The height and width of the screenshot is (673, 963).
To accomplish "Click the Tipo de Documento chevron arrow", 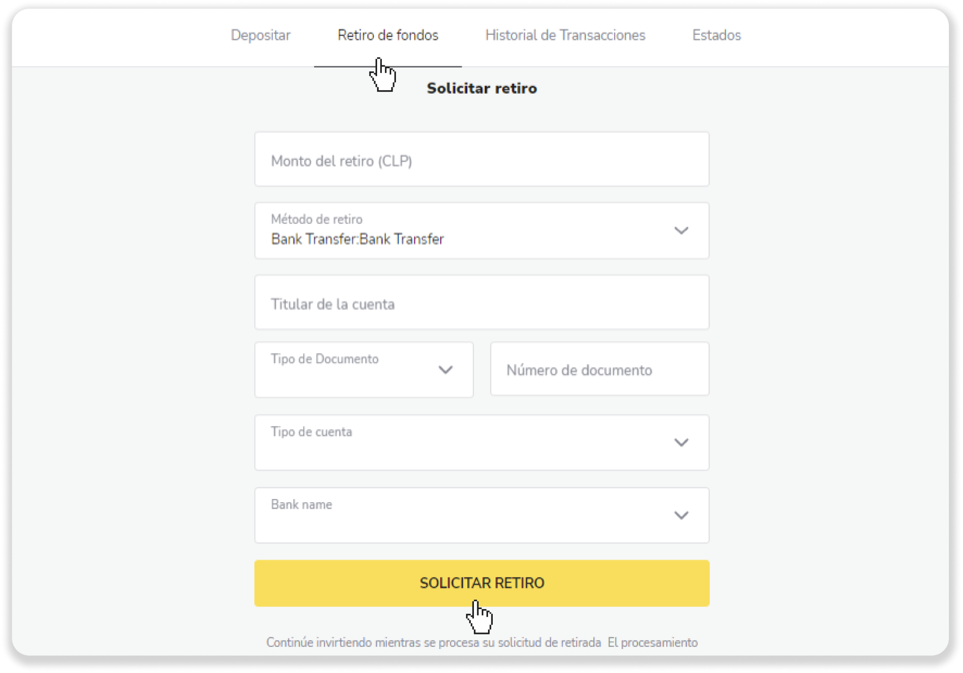I will pyautogui.click(x=445, y=370).
